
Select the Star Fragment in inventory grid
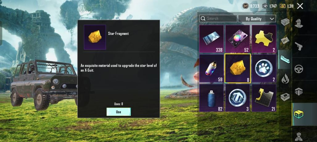click(x=238, y=68)
